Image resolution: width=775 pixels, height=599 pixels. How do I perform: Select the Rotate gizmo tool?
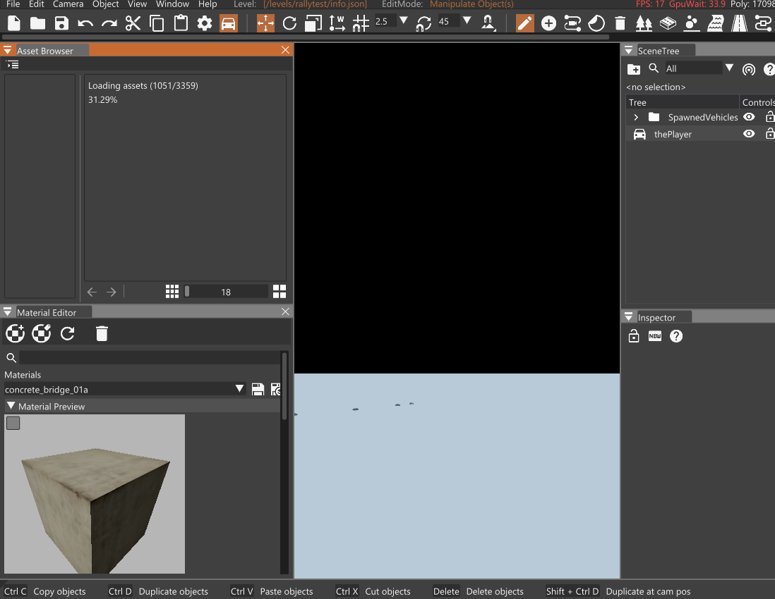tap(289, 23)
